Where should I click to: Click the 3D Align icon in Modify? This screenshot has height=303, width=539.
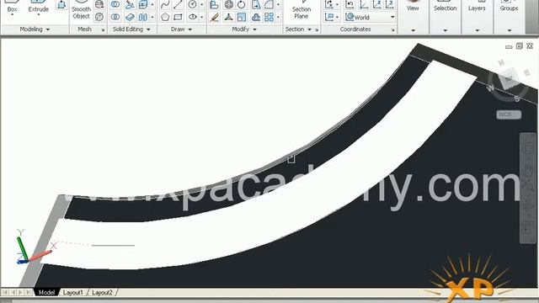(x=228, y=17)
